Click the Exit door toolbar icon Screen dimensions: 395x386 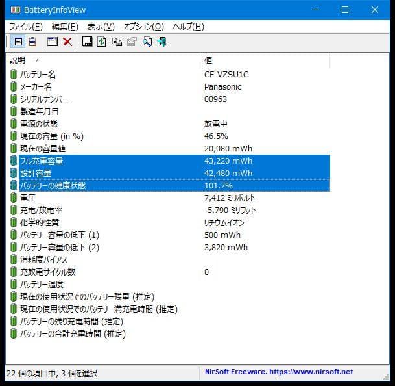pos(162,42)
